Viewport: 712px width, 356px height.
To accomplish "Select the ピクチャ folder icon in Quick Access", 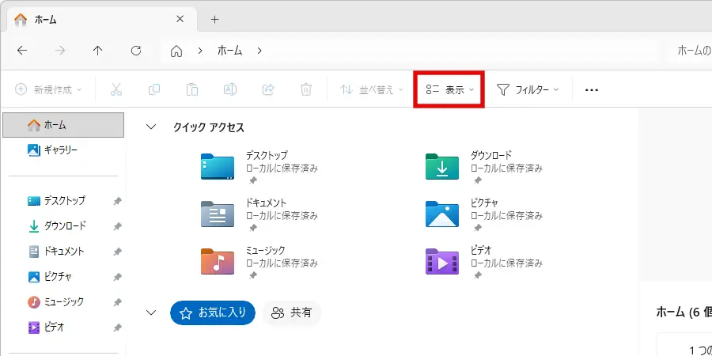I will [441, 214].
